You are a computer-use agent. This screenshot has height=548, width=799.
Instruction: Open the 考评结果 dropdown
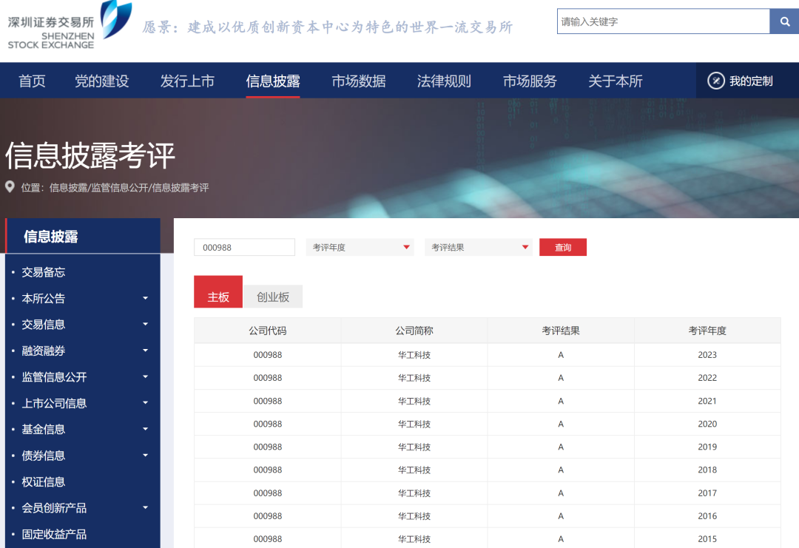coord(479,248)
